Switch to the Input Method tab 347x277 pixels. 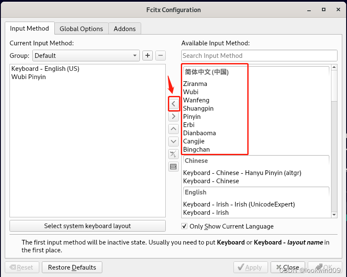pos(29,29)
